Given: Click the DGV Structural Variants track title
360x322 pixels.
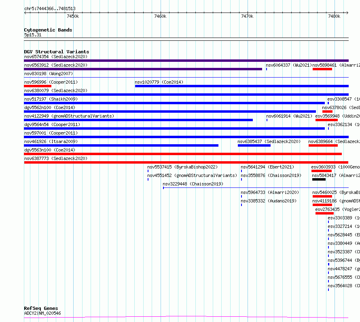Looking at the screenshot, I should pos(57,52).
